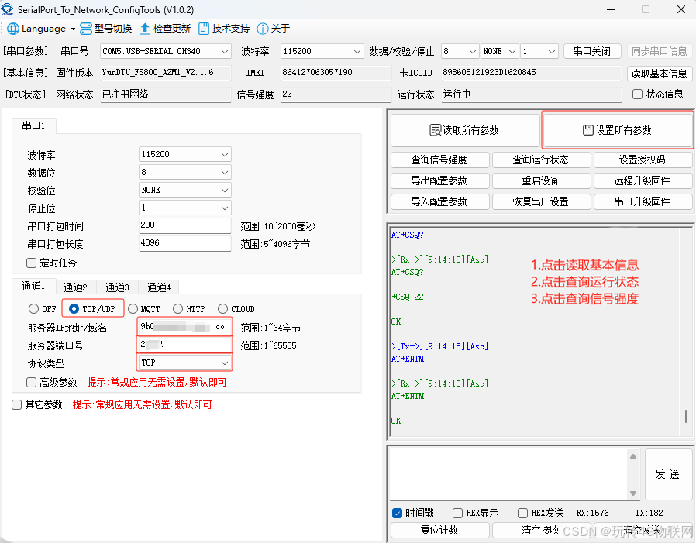Click the 型号切换 model switch icon
This screenshot has width=696, height=543.
(x=86, y=29)
